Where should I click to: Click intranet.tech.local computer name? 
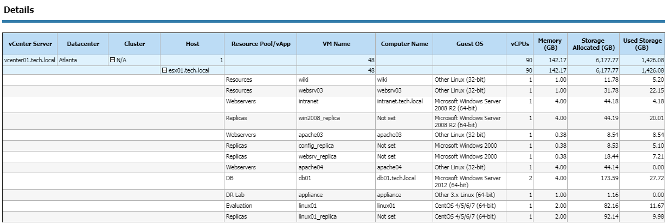point(400,101)
